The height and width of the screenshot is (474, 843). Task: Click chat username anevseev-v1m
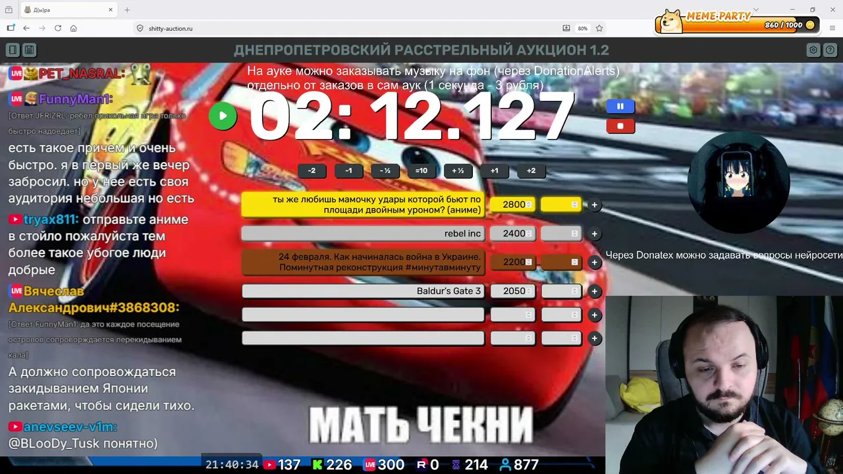coord(70,427)
